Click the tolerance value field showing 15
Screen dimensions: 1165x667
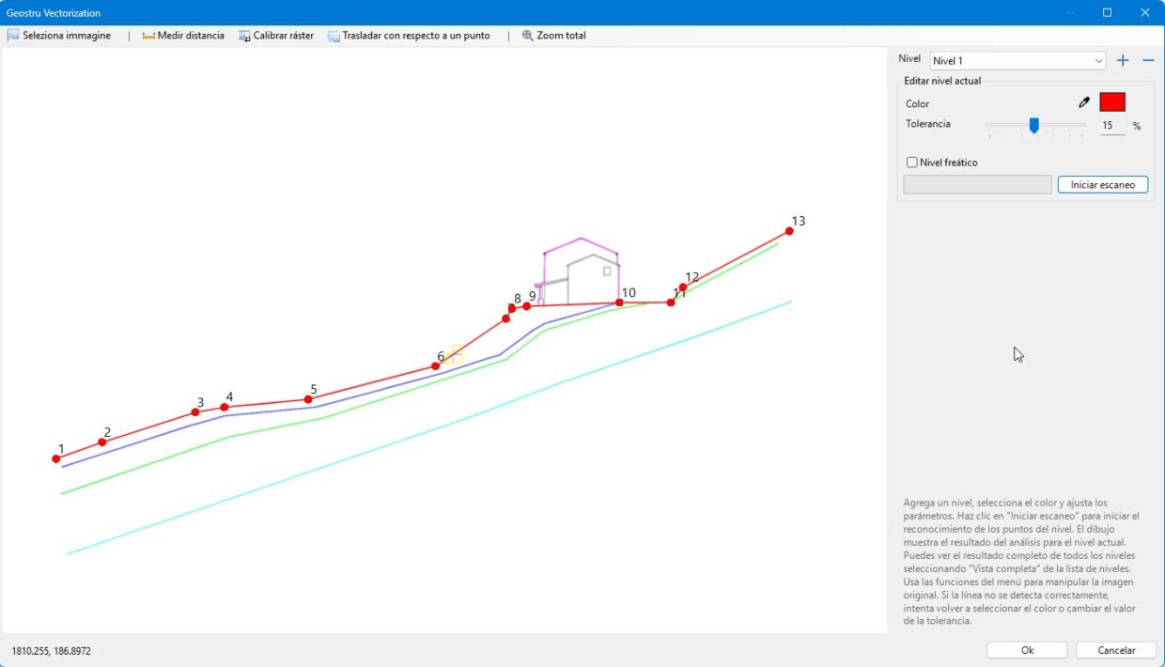click(x=1112, y=125)
